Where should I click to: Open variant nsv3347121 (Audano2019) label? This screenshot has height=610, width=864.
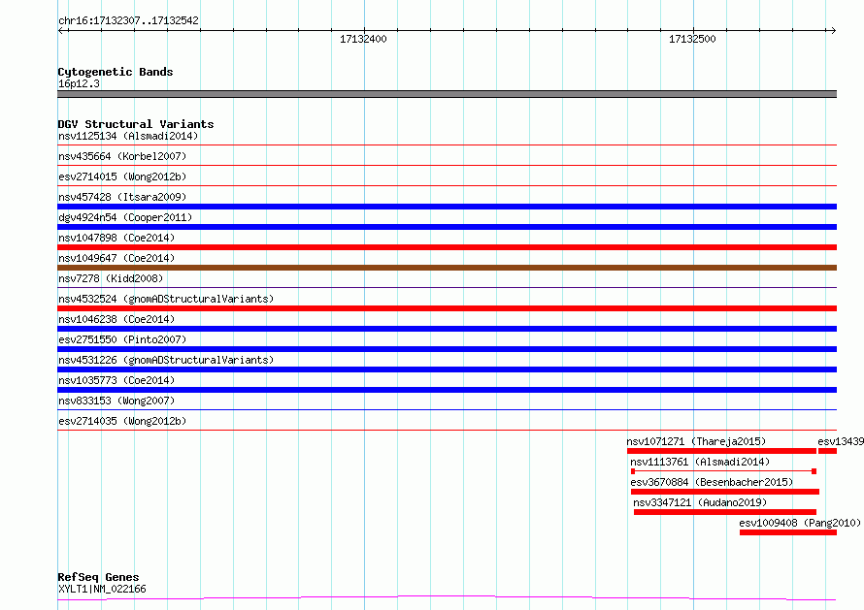tap(700, 502)
